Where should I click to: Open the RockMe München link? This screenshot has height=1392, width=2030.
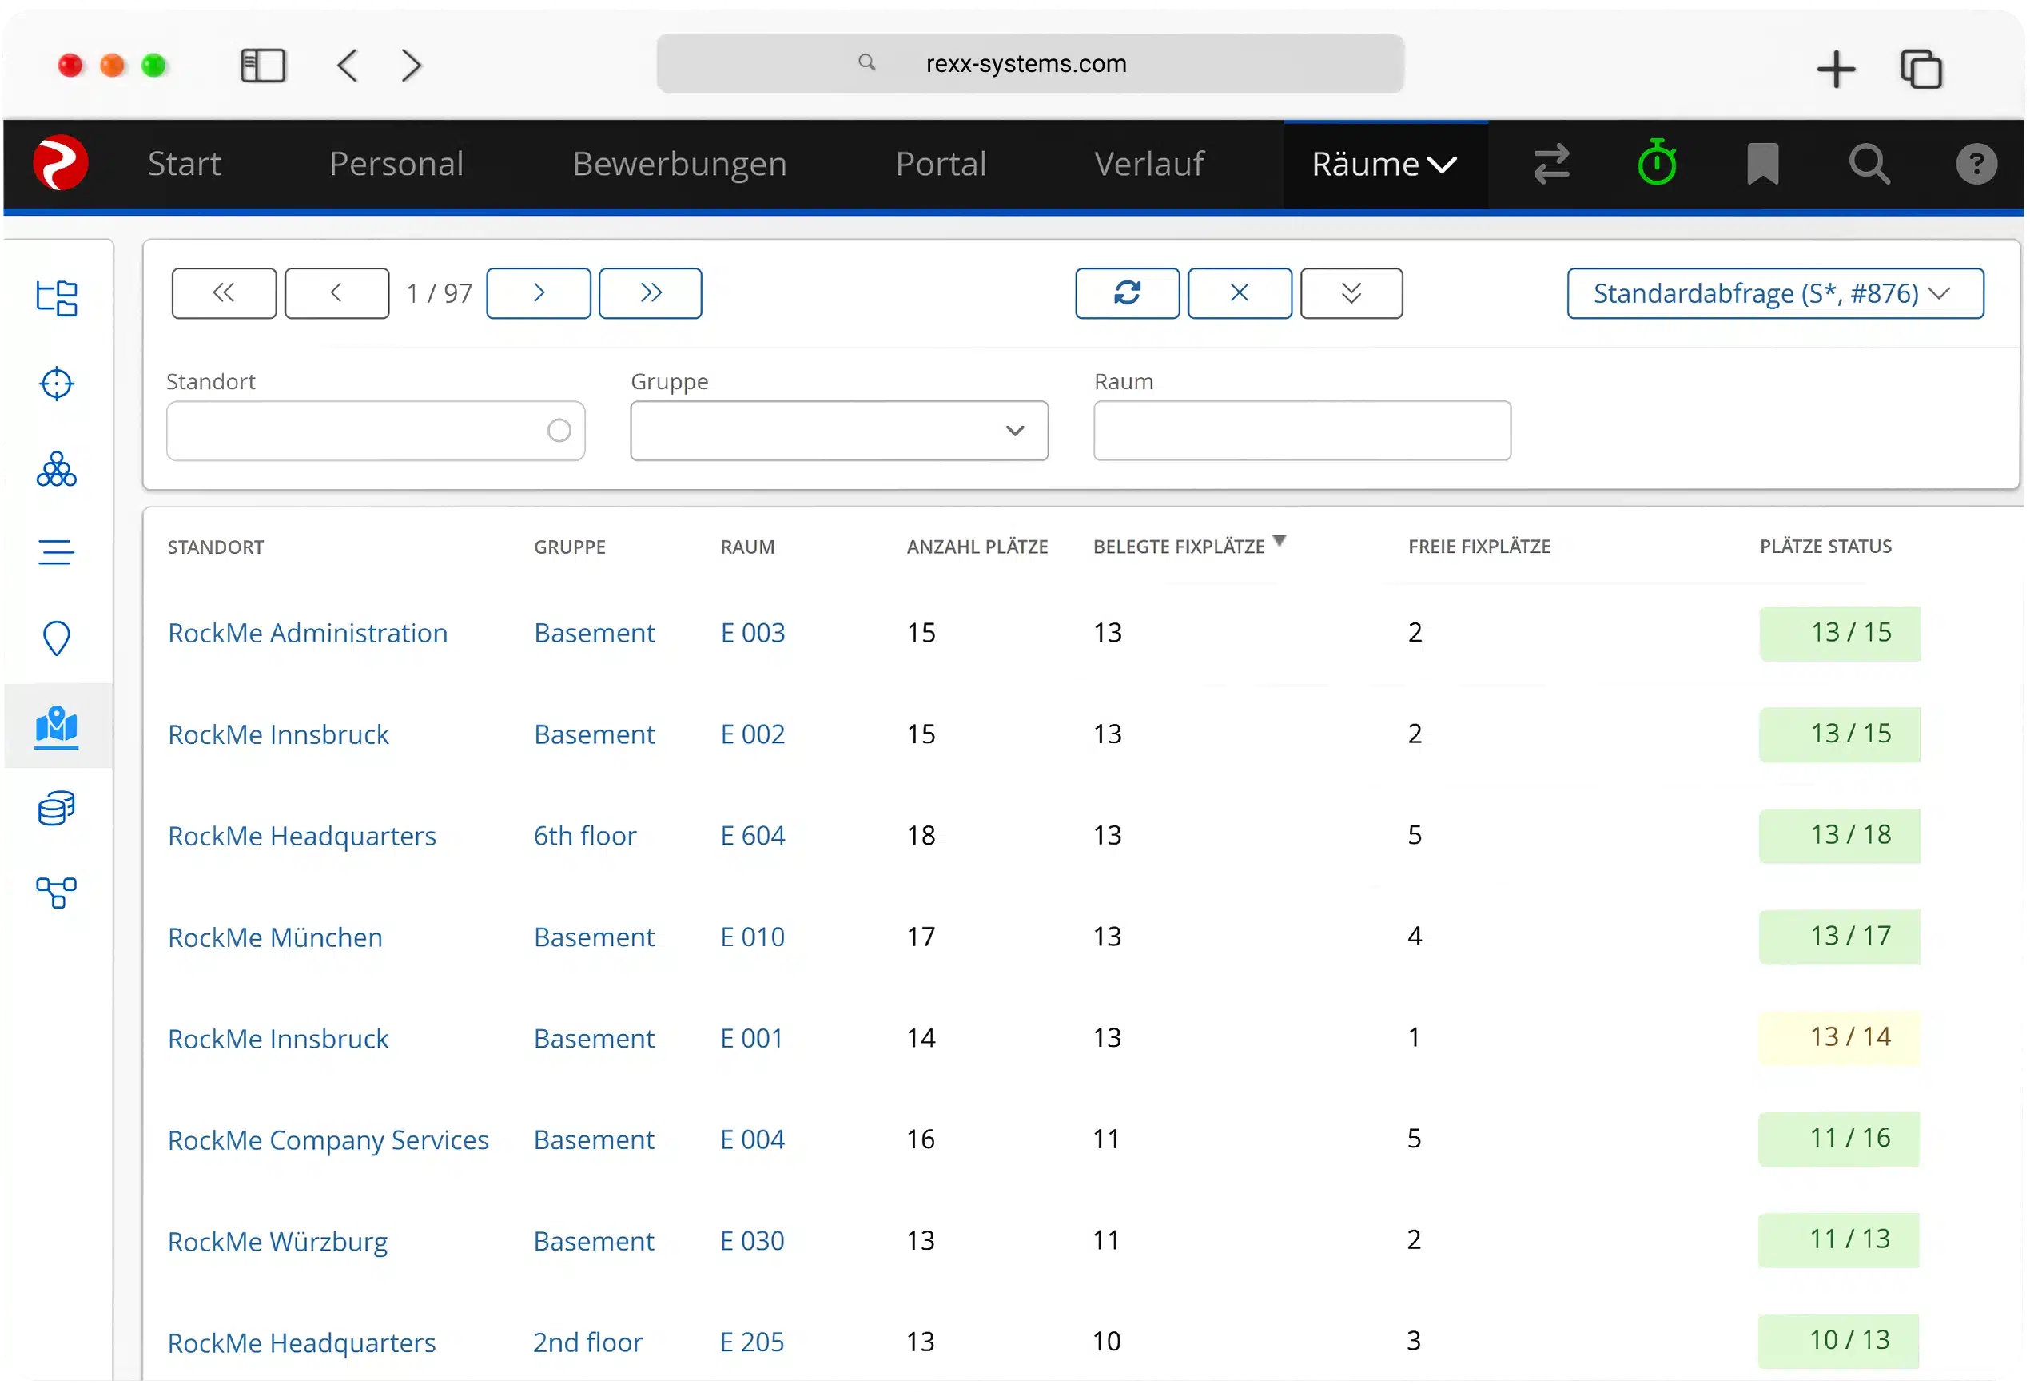click(274, 937)
